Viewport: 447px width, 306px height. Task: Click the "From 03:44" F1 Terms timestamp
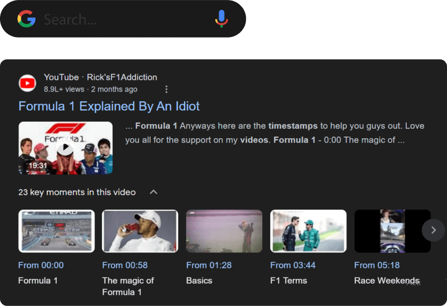(294, 265)
